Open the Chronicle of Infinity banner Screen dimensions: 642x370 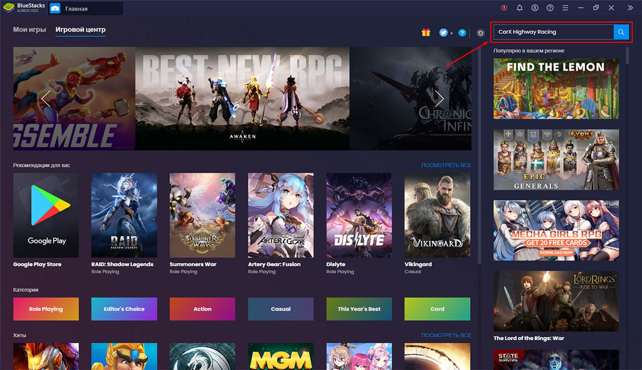(411, 98)
